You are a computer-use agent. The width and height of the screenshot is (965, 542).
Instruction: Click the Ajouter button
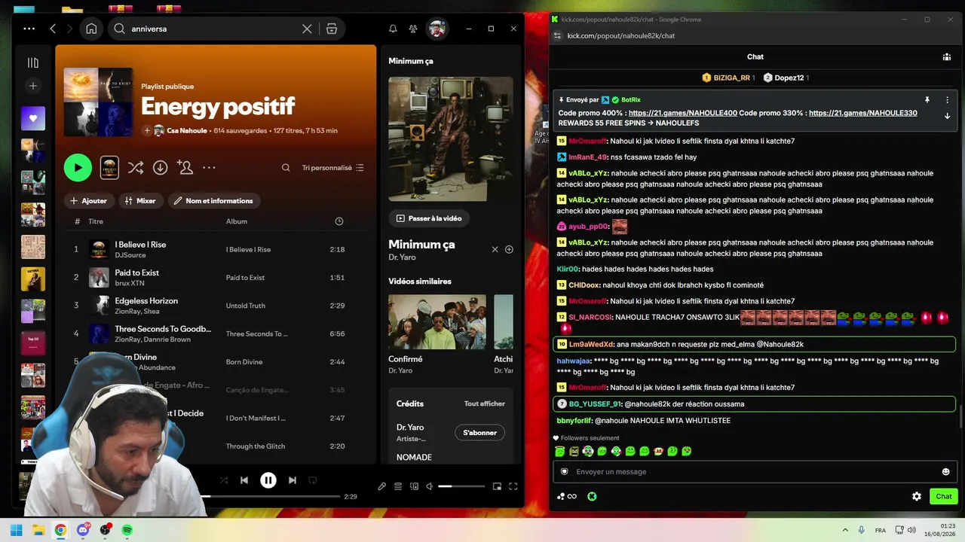[x=88, y=201]
